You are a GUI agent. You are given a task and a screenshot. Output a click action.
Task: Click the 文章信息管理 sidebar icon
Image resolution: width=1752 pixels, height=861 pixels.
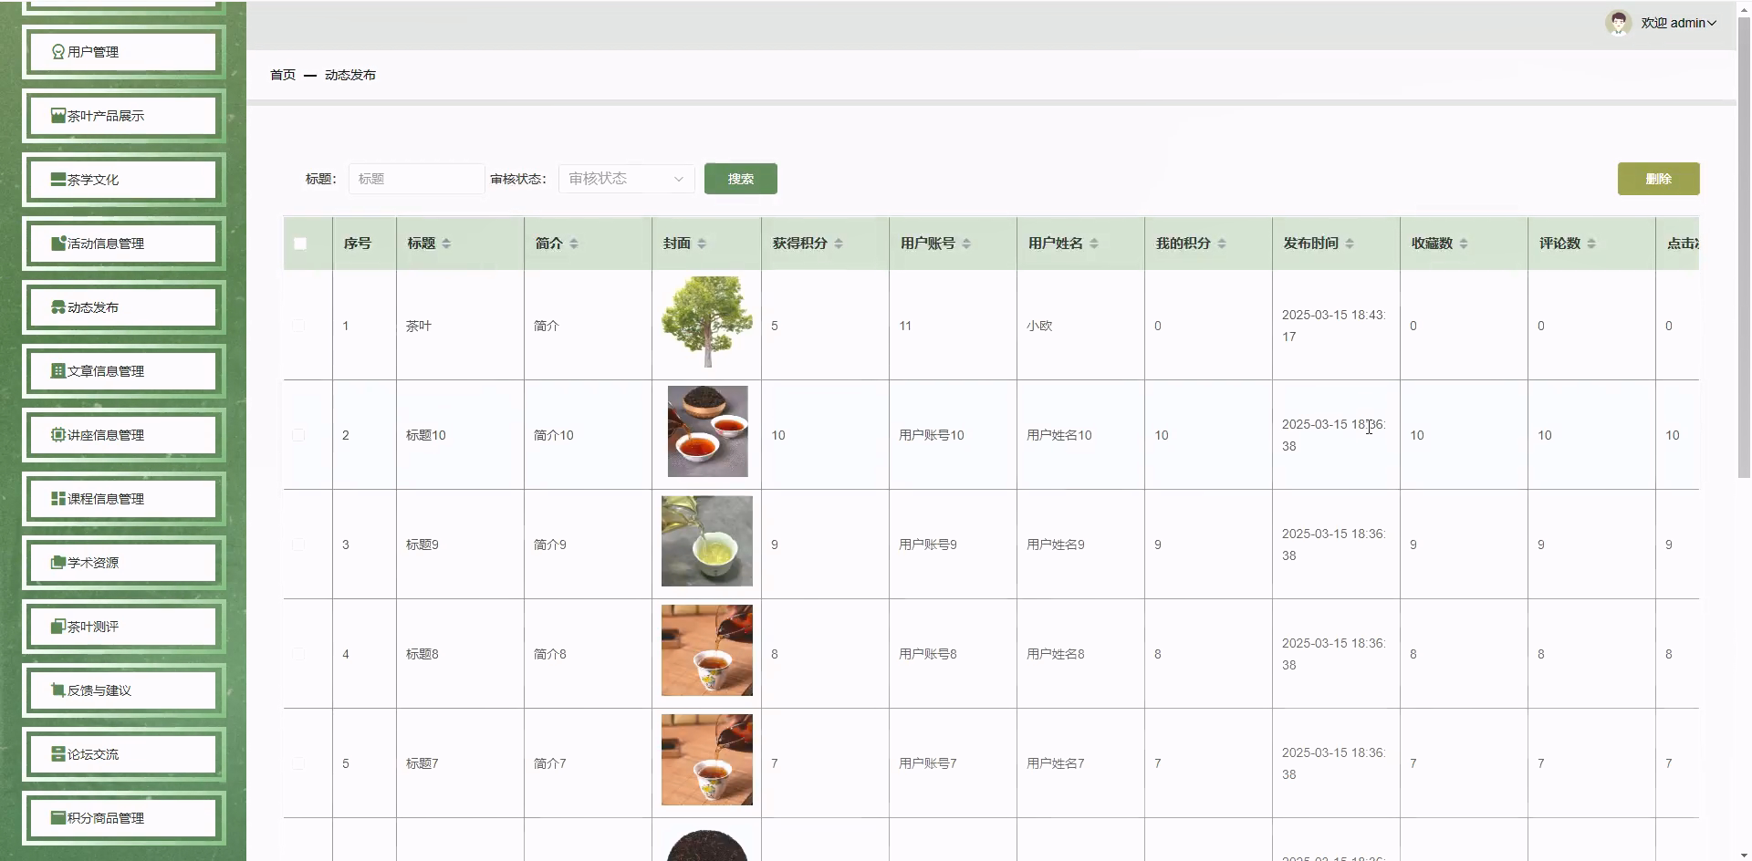(x=58, y=371)
